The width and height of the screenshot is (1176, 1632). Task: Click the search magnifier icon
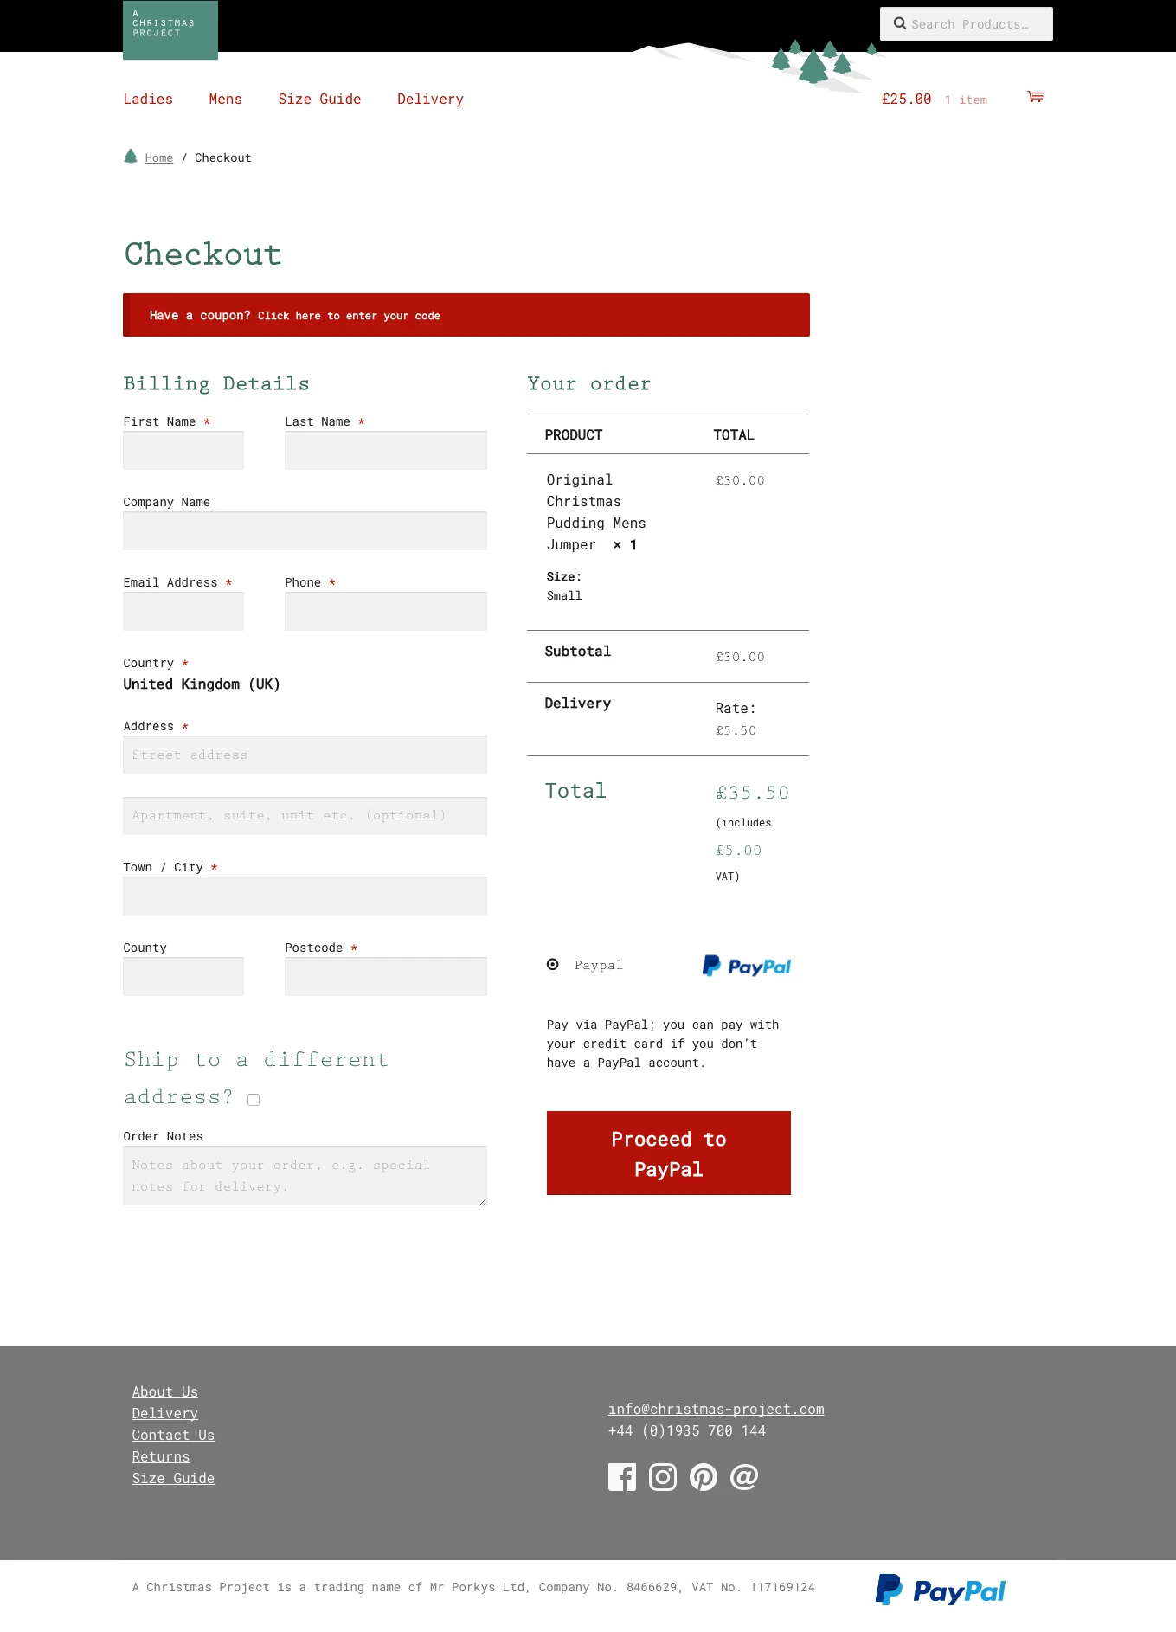click(x=900, y=24)
